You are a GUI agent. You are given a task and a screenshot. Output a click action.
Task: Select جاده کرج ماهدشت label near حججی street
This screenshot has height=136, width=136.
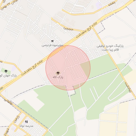[x=86, y=30]
